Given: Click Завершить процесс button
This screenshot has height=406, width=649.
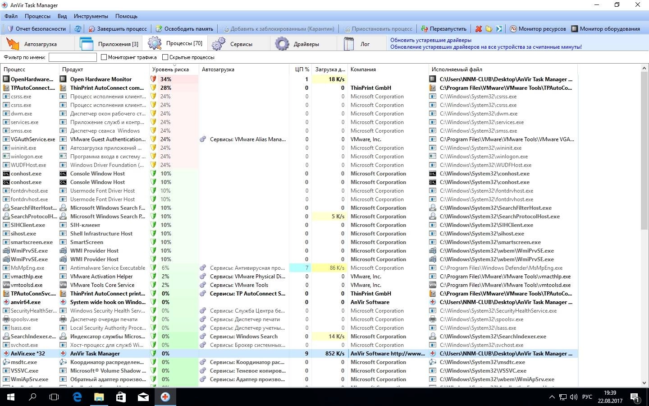Looking at the screenshot, I should pyautogui.click(x=118, y=28).
